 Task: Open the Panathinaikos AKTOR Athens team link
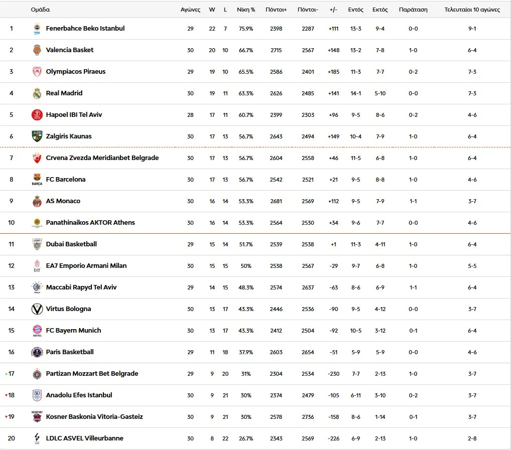90,223
